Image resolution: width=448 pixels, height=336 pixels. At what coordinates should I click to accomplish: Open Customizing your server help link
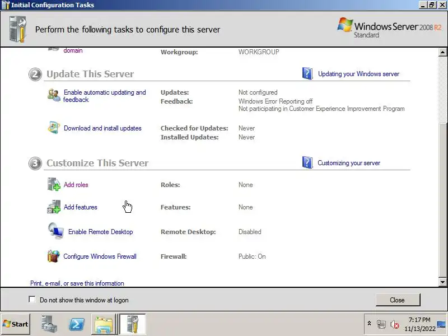pyautogui.click(x=349, y=163)
